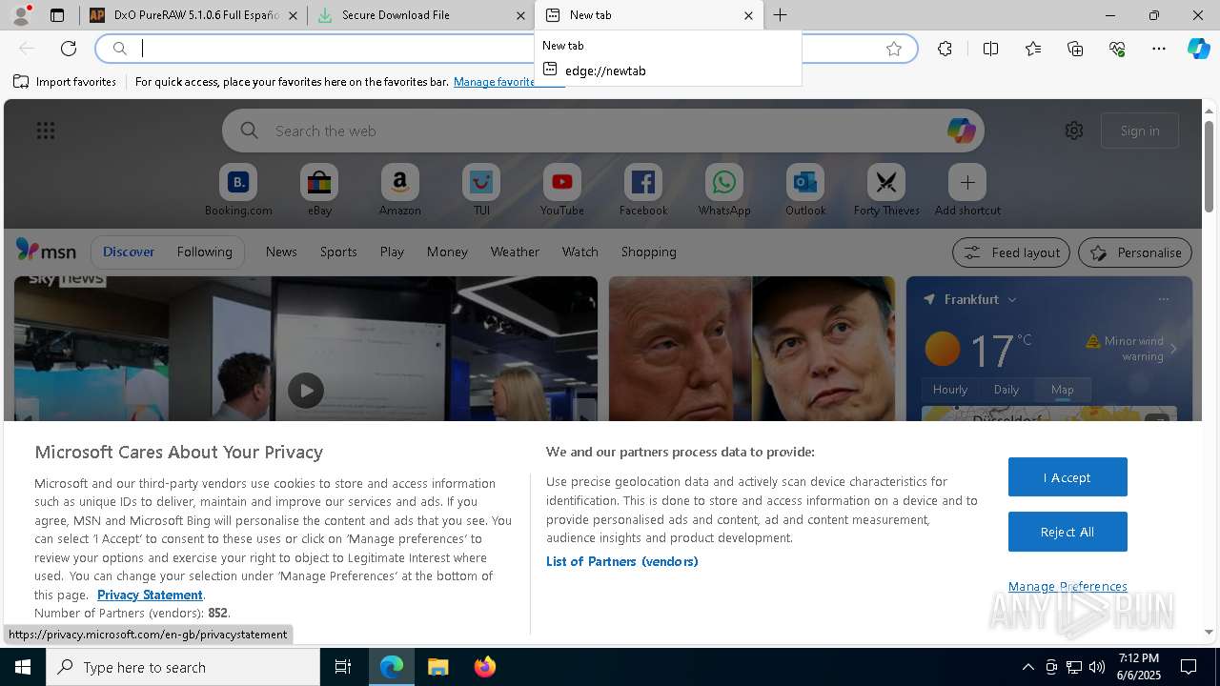Open File Explorer from the taskbar

pyautogui.click(x=437, y=667)
